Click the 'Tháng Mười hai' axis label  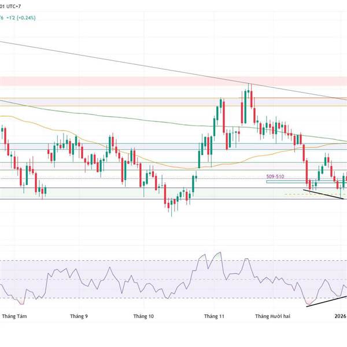coord(272,316)
